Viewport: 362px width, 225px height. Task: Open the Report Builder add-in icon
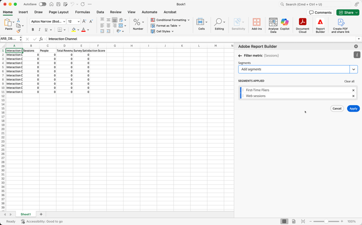320,22
